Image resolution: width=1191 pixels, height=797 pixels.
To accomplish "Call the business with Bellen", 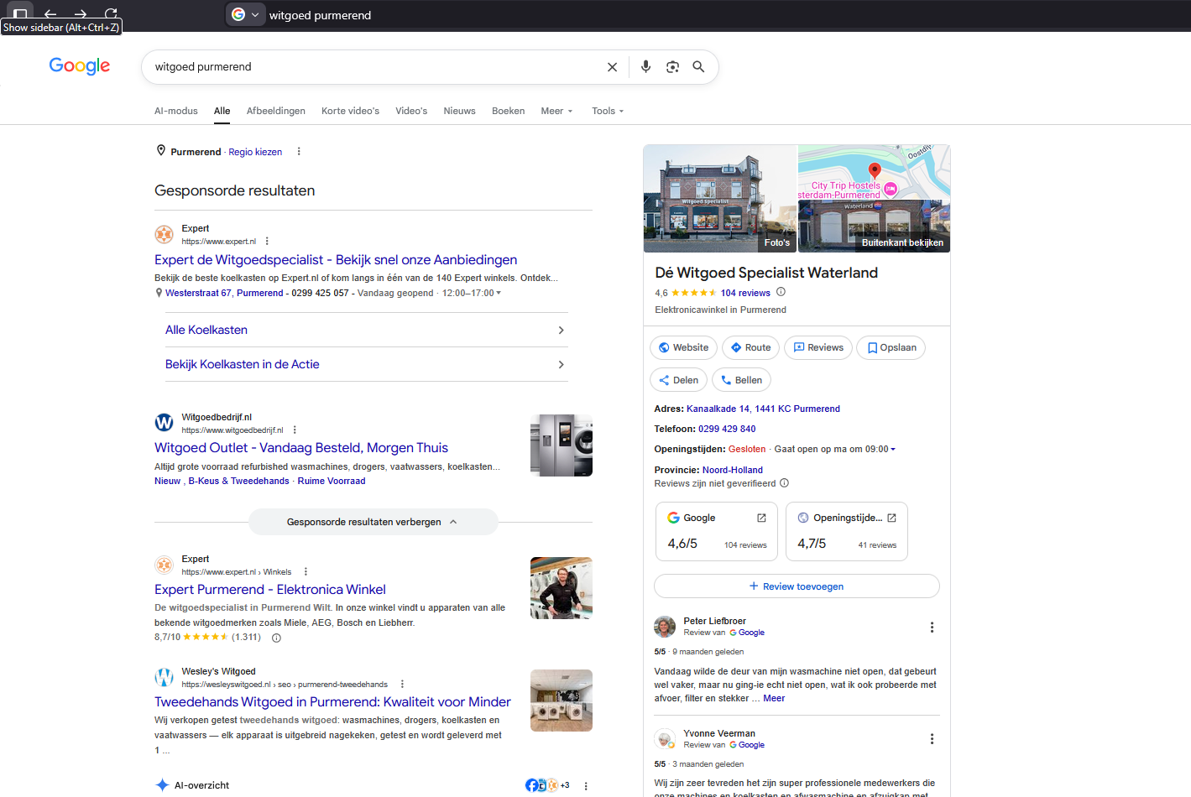I will coord(741,380).
